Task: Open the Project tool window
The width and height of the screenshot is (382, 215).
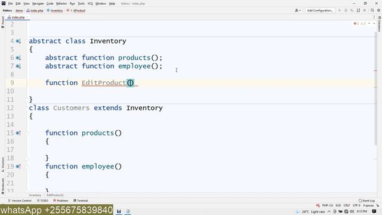Action: coord(2,22)
